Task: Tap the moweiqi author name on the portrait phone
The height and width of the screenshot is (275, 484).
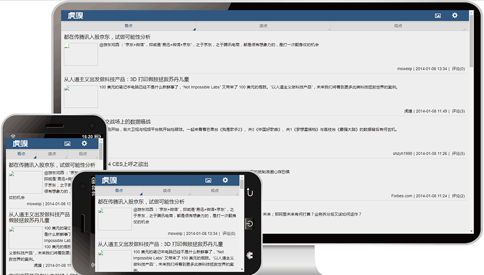Action: (34, 204)
